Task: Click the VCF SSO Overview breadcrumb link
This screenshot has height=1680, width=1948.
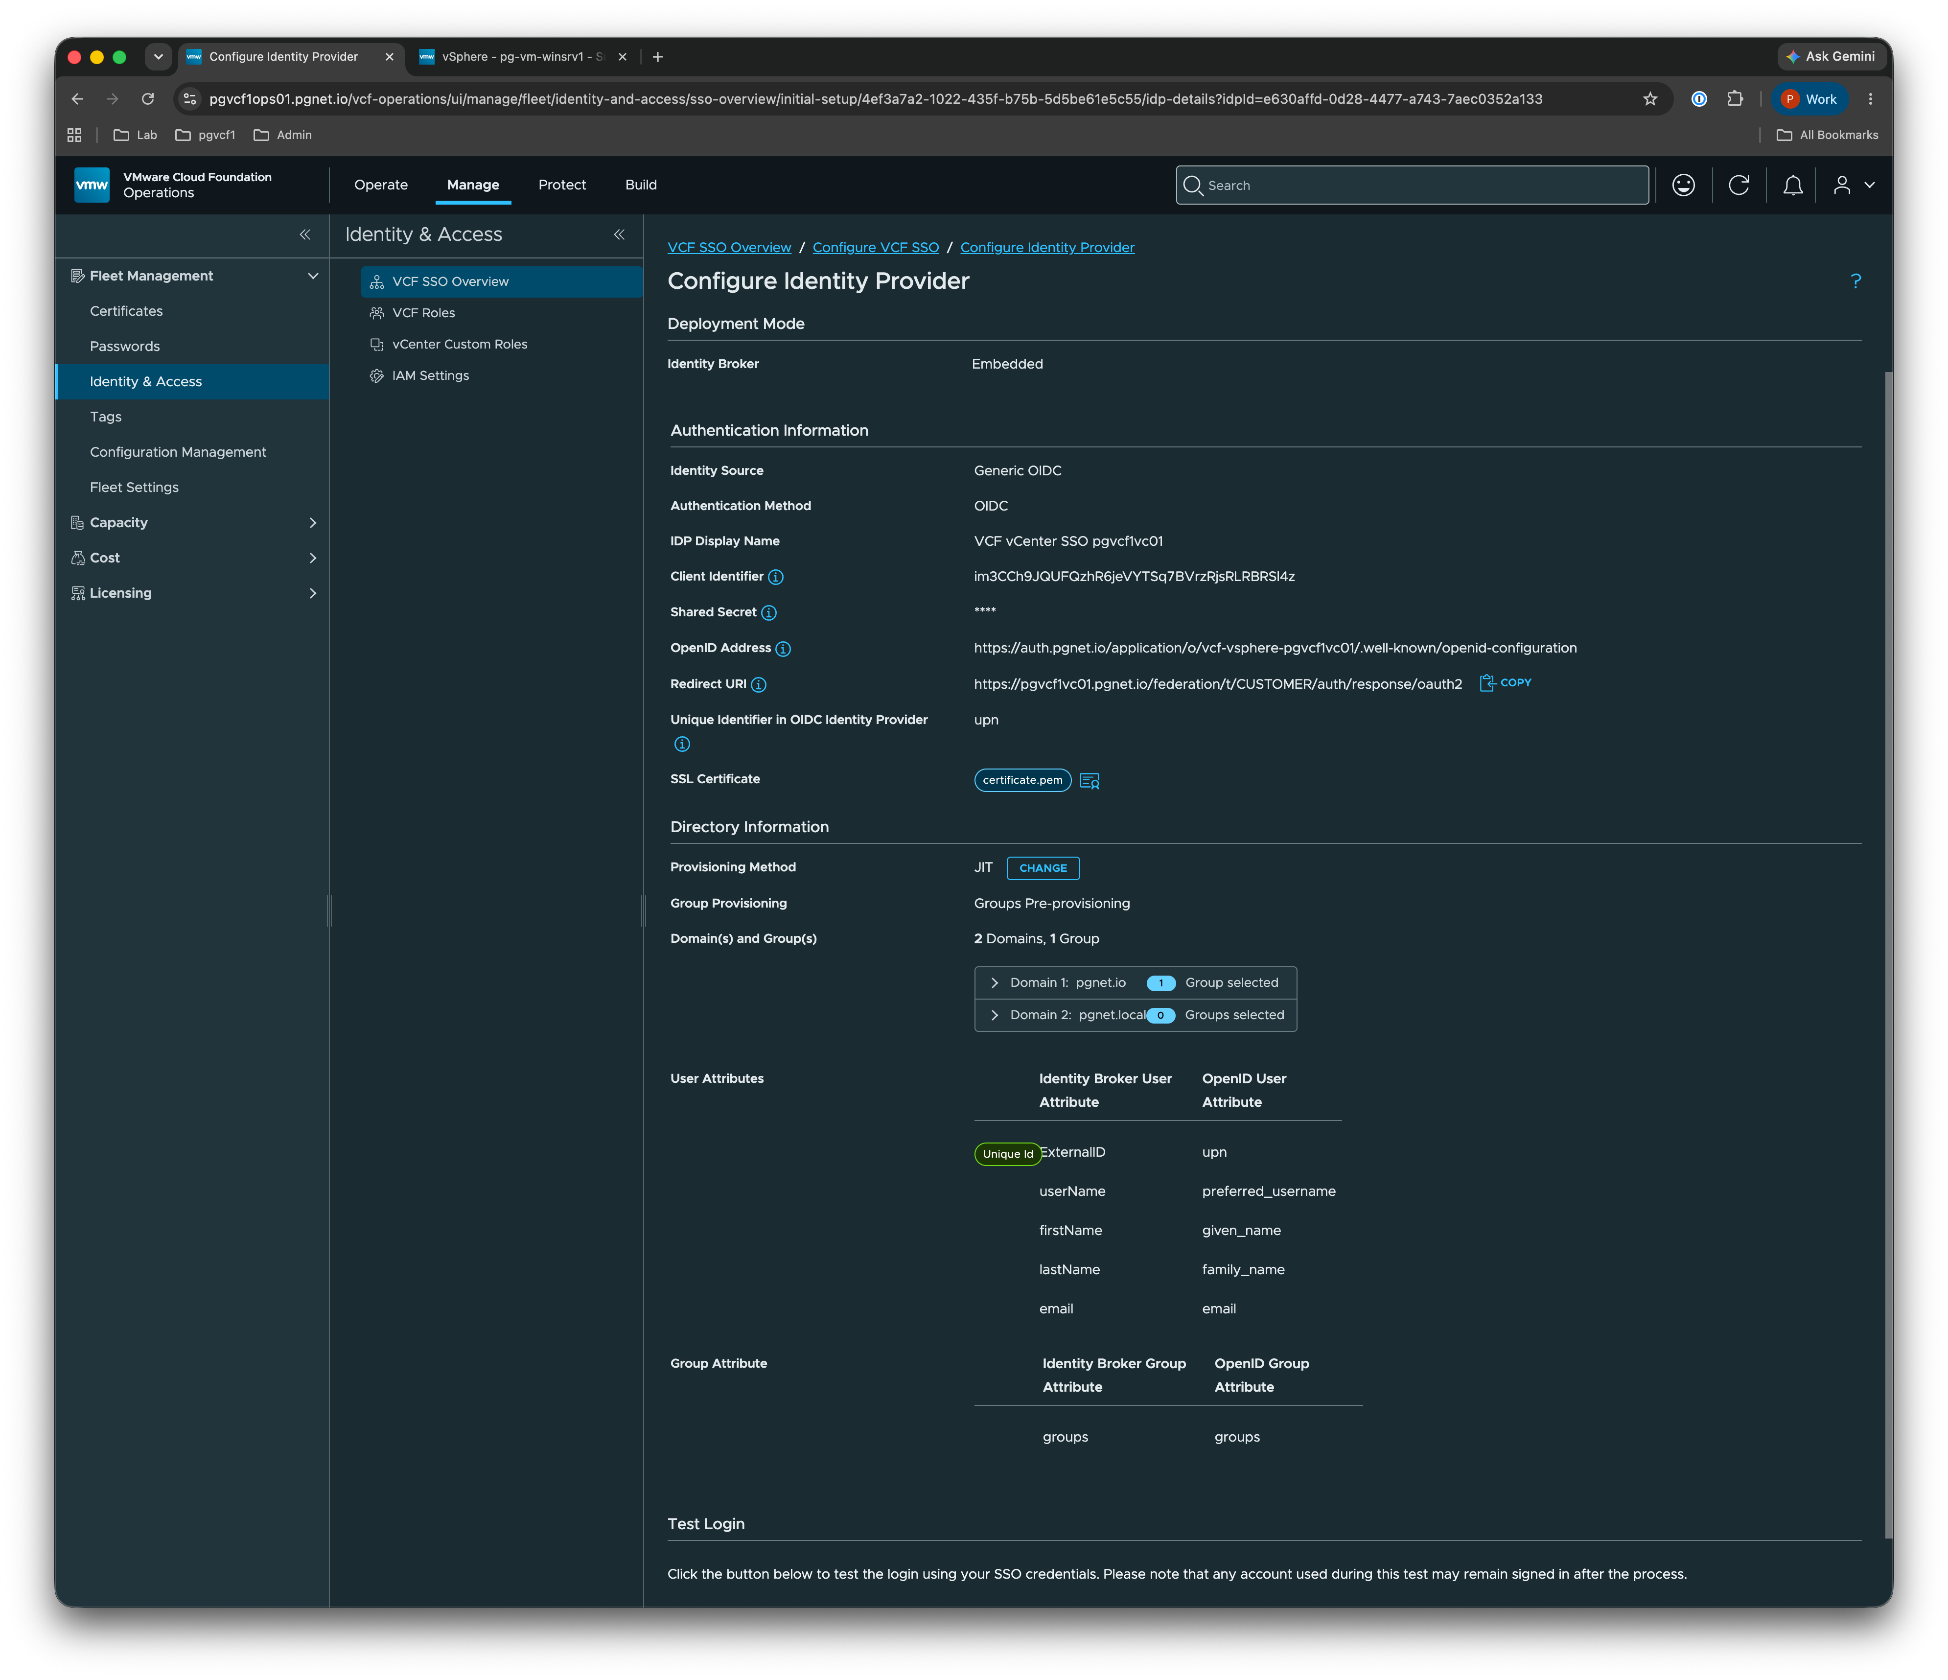Action: coord(730,247)
